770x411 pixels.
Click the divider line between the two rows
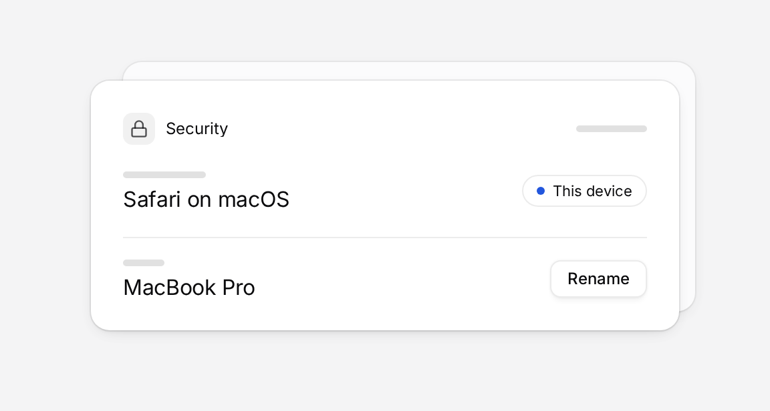click(x=385, y=238)
